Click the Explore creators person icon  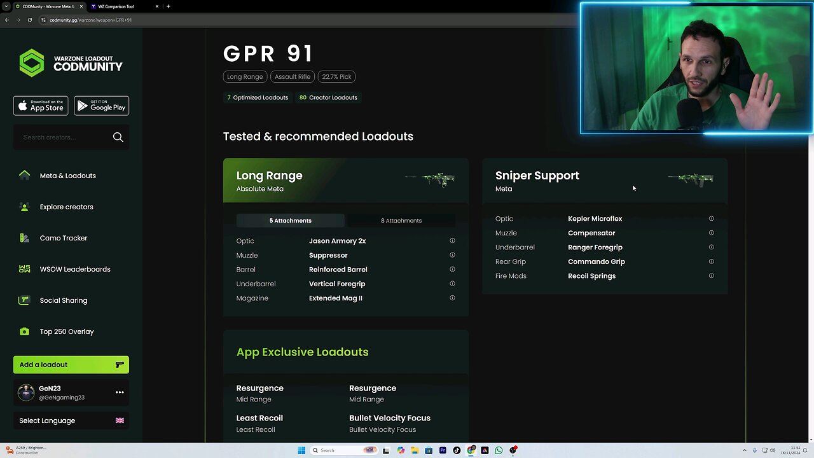(x=24, y=207)
